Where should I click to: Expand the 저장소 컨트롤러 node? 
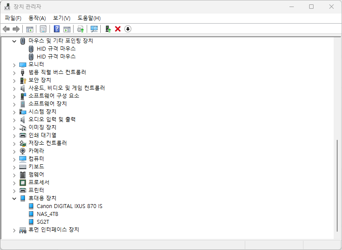tap(14, 144)
